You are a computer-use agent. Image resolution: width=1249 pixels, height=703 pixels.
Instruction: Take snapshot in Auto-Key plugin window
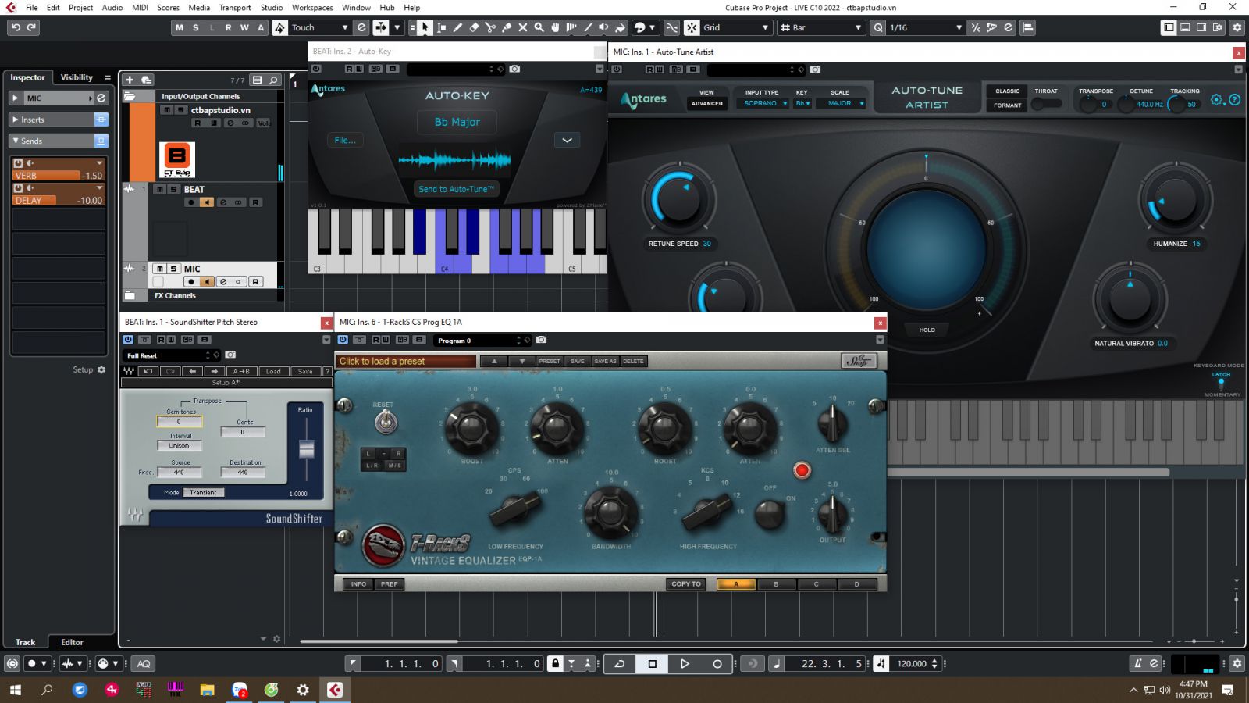[514, 69]
